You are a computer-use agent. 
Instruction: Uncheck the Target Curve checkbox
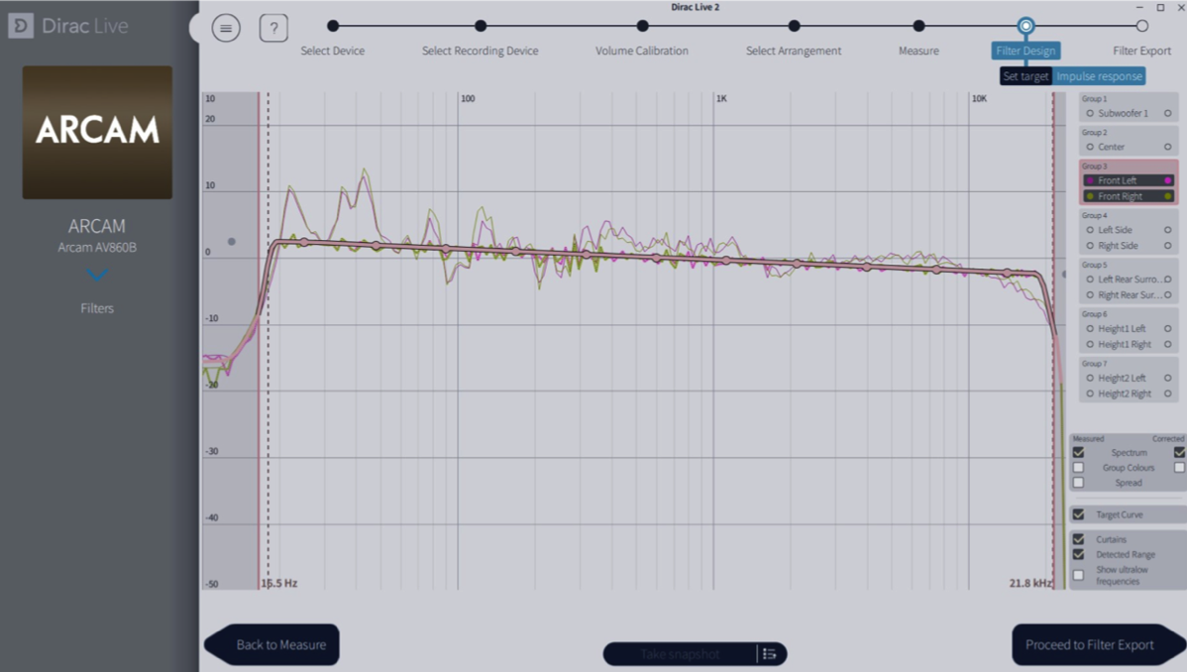(x=1078, y=515)
